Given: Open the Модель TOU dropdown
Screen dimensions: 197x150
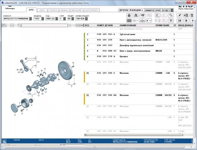Looking at the screenshot, I should tap(43, 19).
